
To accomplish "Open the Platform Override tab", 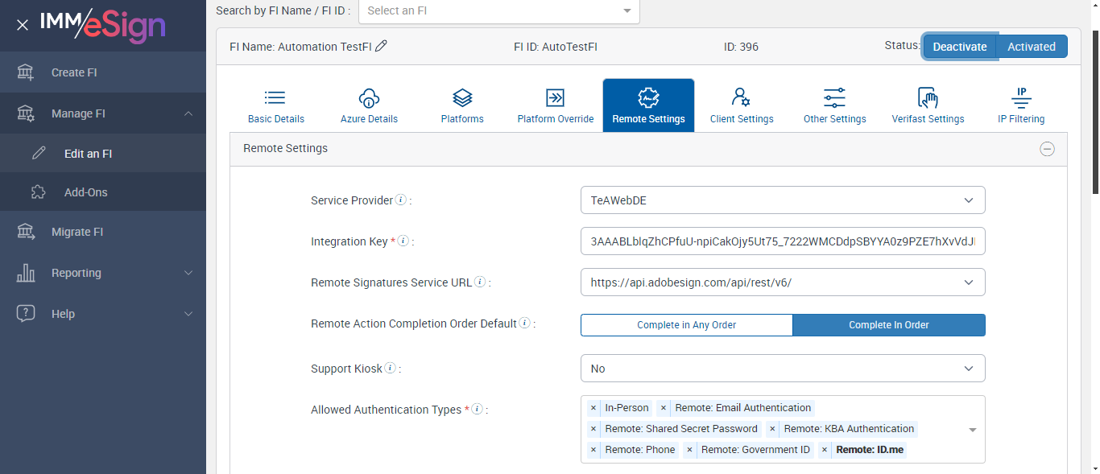I will pyautogui.click(x=555, y=105).
